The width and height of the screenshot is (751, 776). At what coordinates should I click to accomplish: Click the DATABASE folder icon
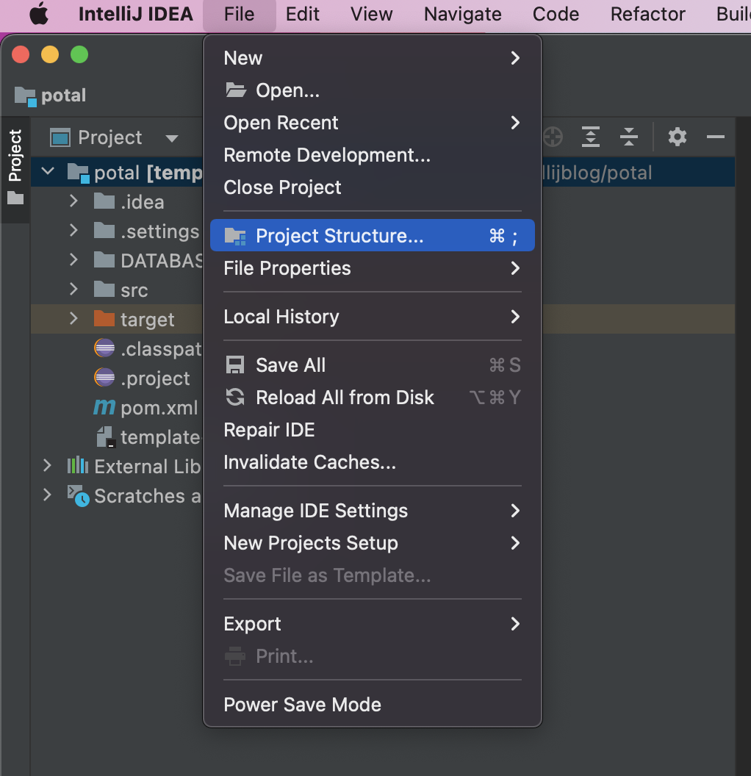click(104, 260)
